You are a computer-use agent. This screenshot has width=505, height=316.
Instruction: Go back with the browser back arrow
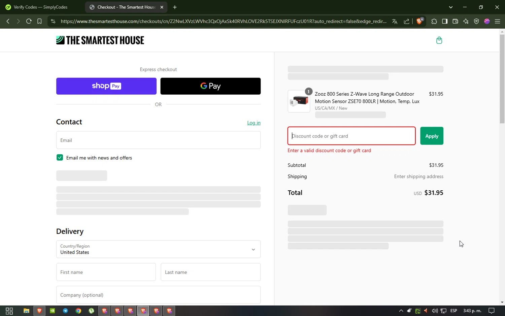[x=8, y=21]
